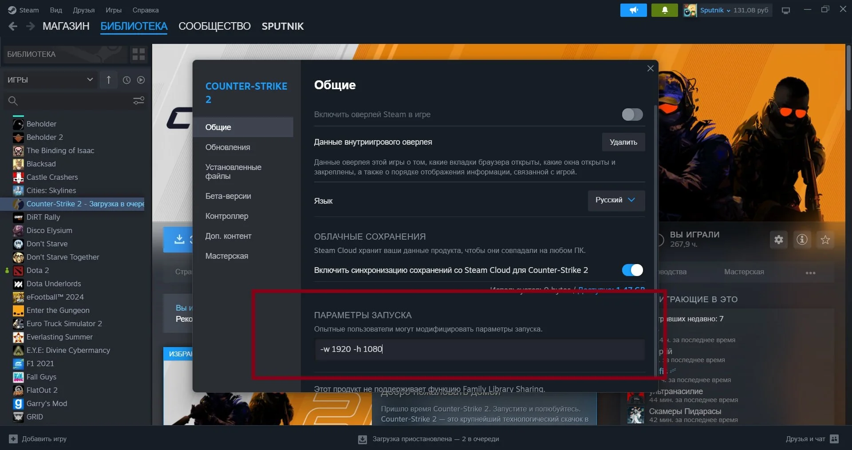This screenshot has width=852, height=450.
Task: Open the announcements megaphone button
Action: point(633,10)
